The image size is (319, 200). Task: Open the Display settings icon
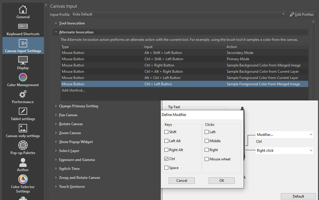[23, 61]
